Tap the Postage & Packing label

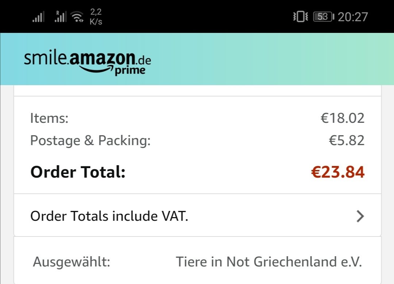(90, 140)
